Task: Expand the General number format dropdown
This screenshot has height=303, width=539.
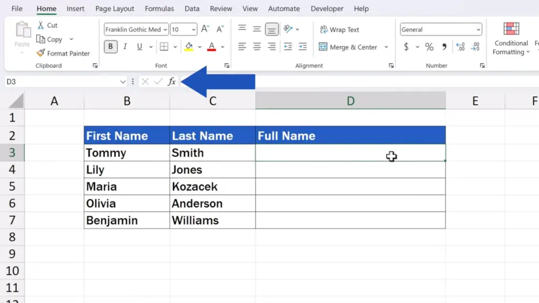Action: (x=478, y=29)
